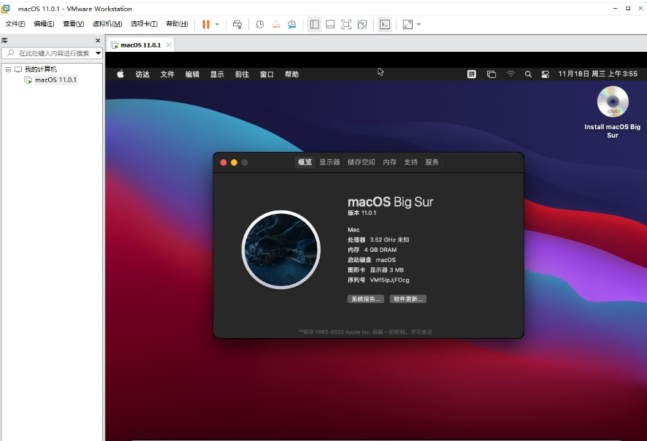Open macOS Spotlight search icon
Image resolution: width=647 pixels, height=441 pixels.
pos(528,74)
